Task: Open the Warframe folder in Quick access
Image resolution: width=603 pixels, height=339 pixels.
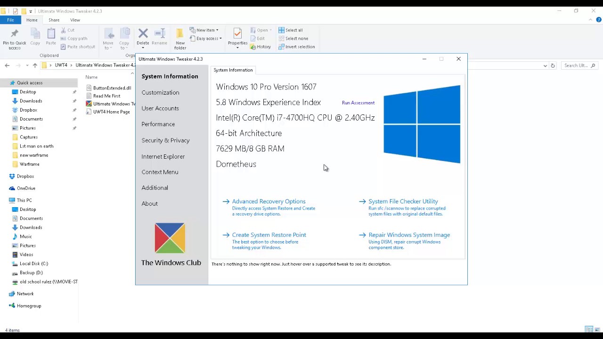Action: 26,164
